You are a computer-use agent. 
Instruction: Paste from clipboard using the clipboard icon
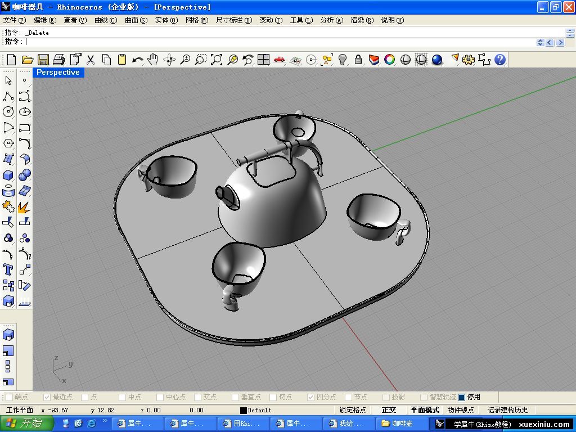pyautogui.click(x=122, y=59)
